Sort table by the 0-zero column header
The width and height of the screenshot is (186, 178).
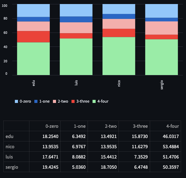pyautogui.click(x=45, y=126)
